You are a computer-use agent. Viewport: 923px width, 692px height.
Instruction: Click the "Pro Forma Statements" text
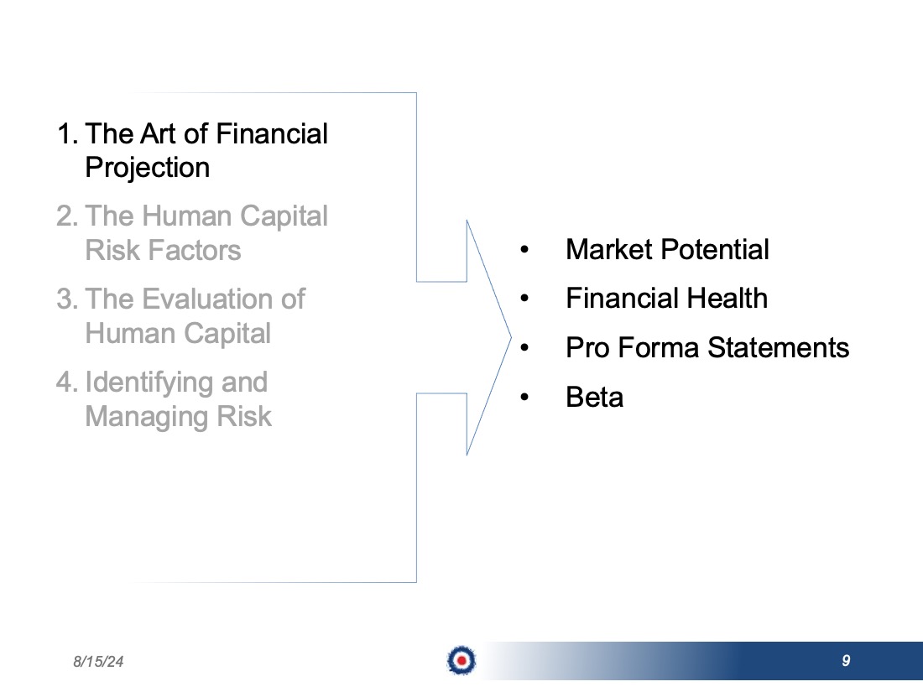coord(707,347)
